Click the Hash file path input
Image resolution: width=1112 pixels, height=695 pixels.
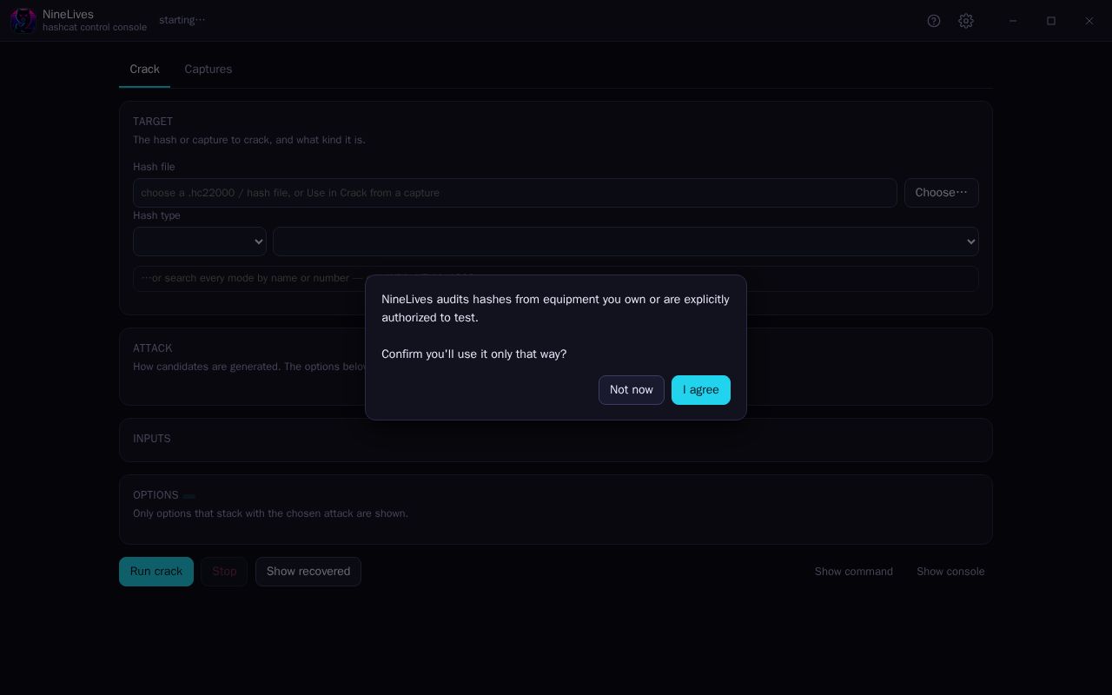(515, 193)
